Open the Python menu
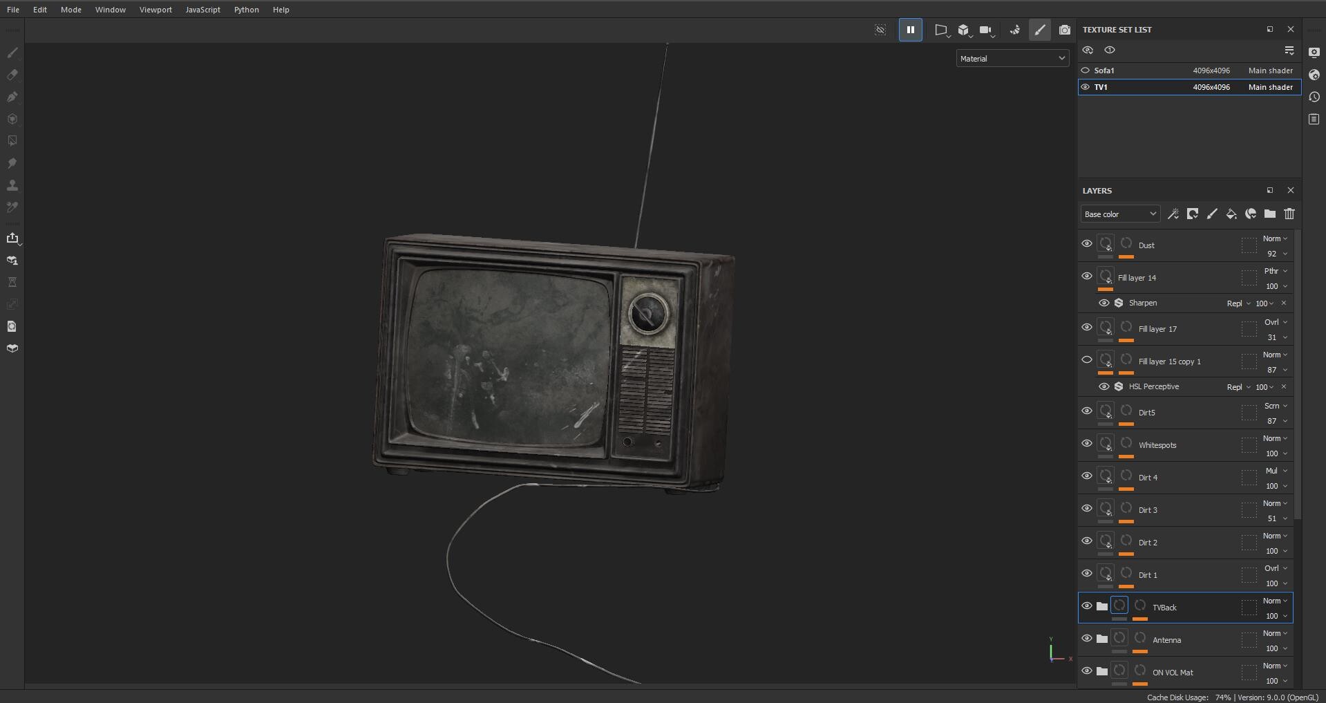 (246, 10)
